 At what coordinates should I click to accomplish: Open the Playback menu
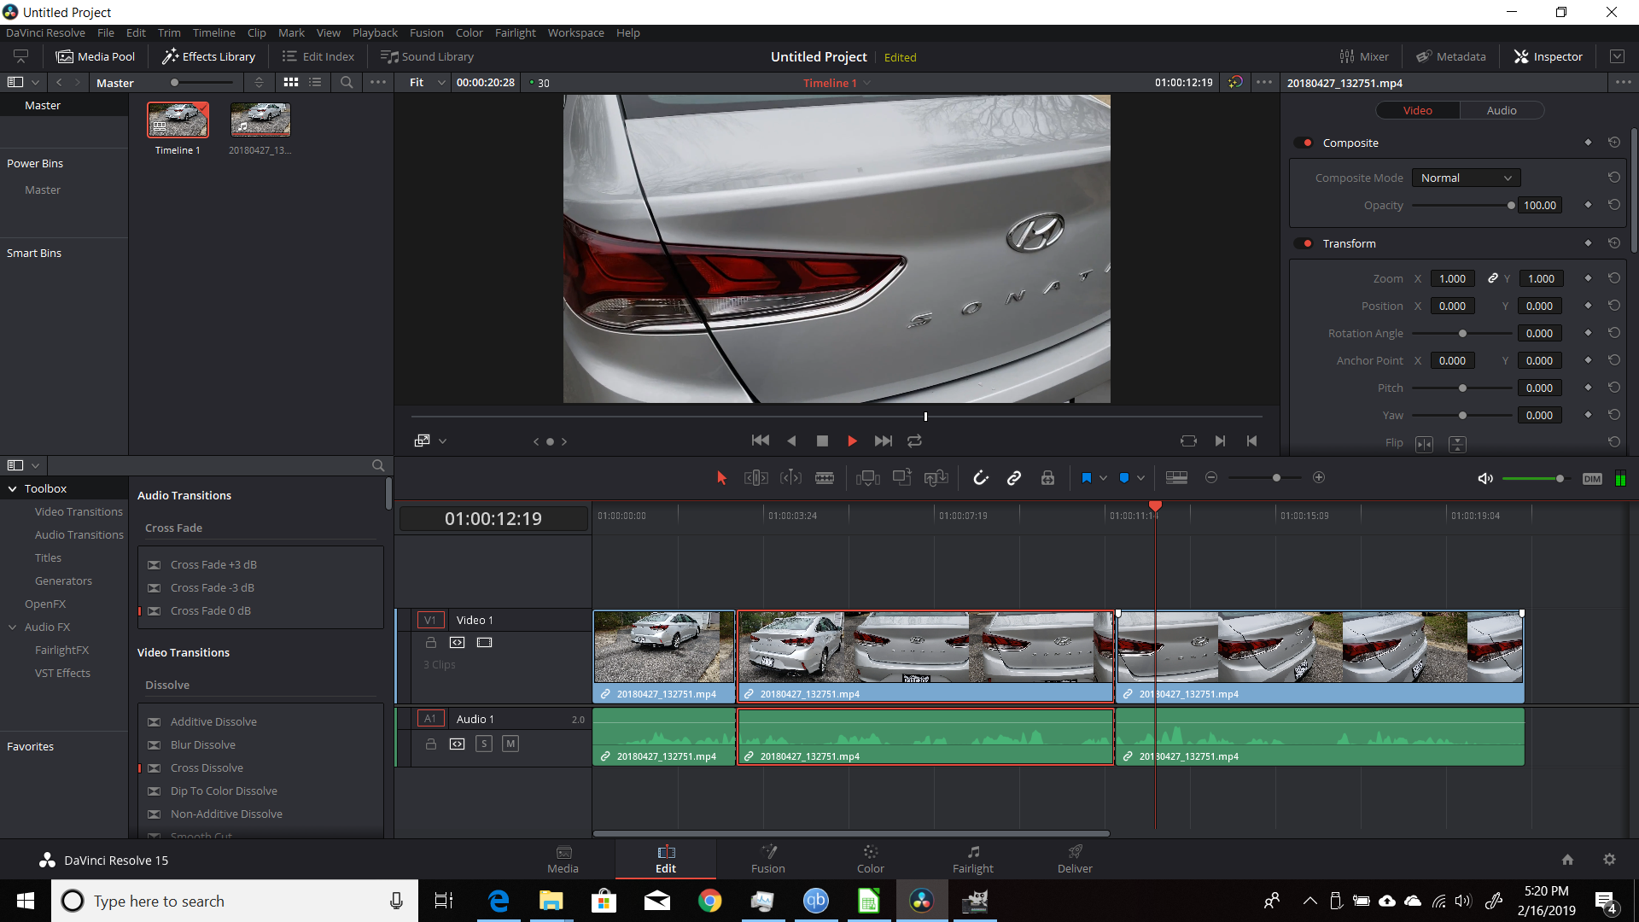click(x=375, y=32)
